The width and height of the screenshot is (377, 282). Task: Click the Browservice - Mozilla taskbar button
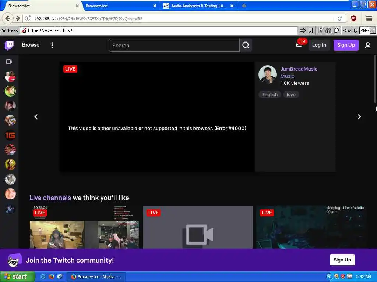click(x=96, y=277)
